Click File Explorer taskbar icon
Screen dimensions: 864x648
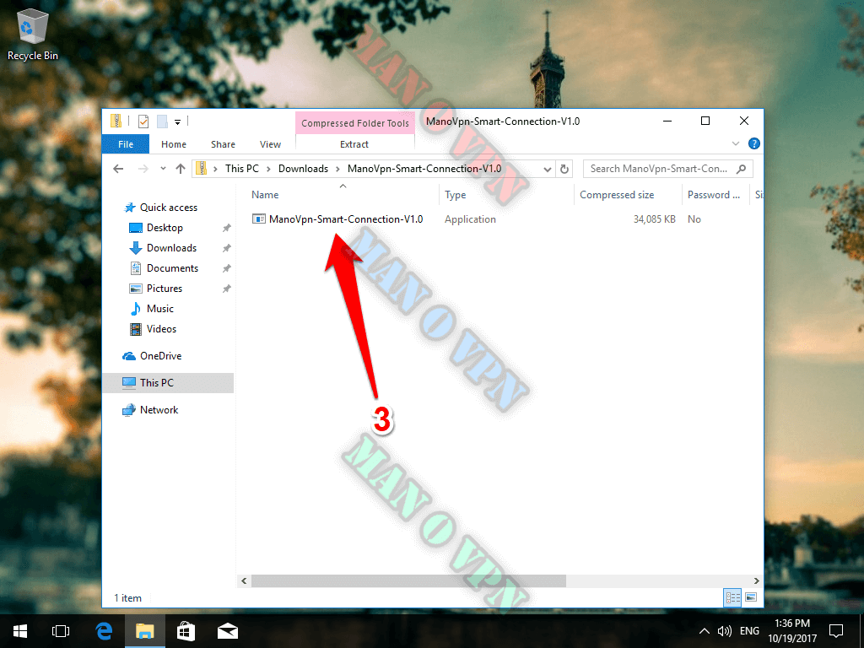[x=145, y=631]
